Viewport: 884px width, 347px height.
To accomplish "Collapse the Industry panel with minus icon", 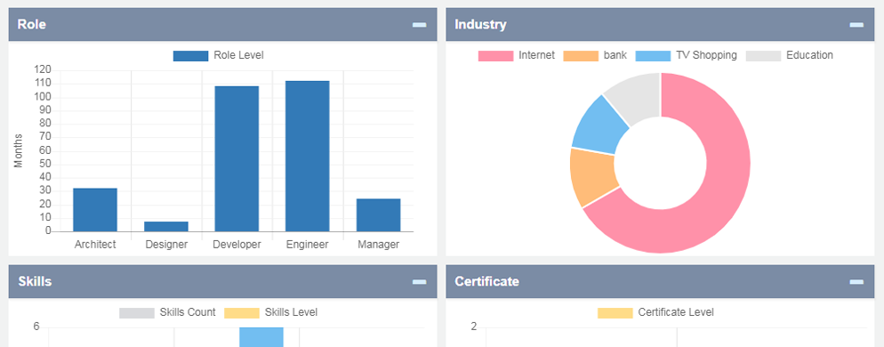I will coord(856,25).
